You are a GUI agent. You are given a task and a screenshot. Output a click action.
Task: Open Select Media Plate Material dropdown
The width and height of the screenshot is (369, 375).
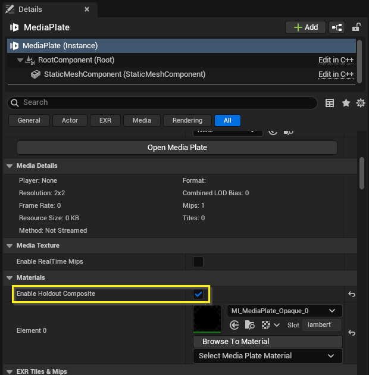[x=267, y=356]
